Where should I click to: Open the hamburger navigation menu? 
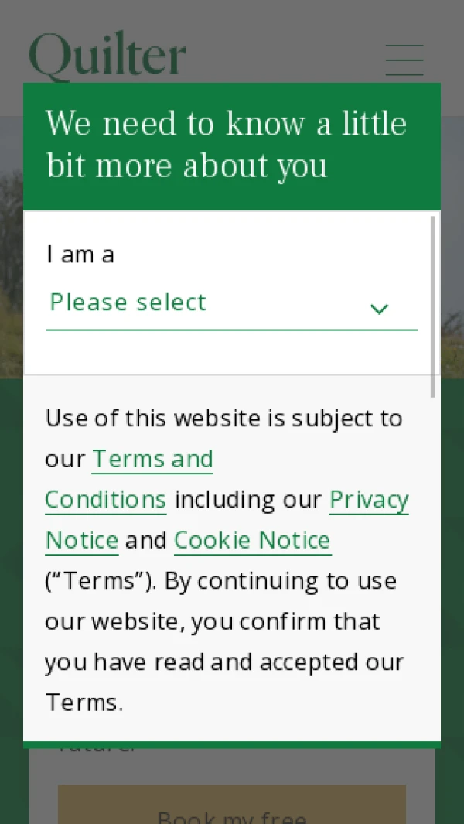point(404,60)
